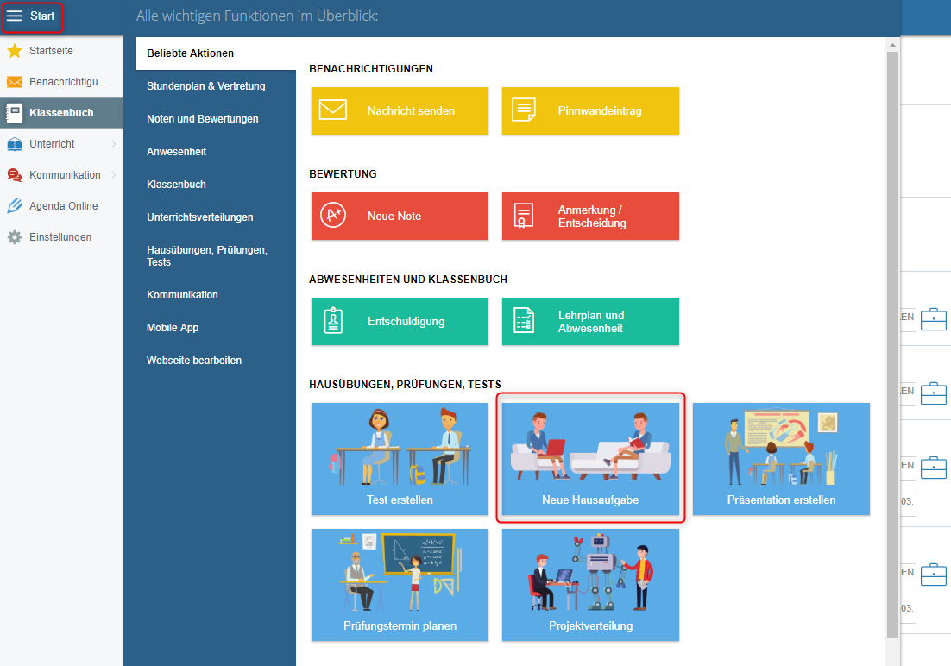Click the Klassenbuch notebook icon
This screenshot has height=666, width=951.
pyautogui.click(x=15, y=113)
